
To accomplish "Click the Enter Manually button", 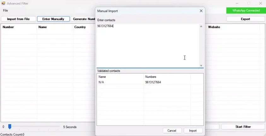I will (53, 19).
